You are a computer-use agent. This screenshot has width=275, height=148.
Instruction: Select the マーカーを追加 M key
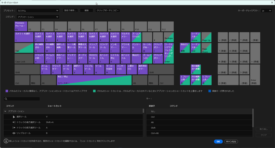pyautogui.click(x=110, y=69)
